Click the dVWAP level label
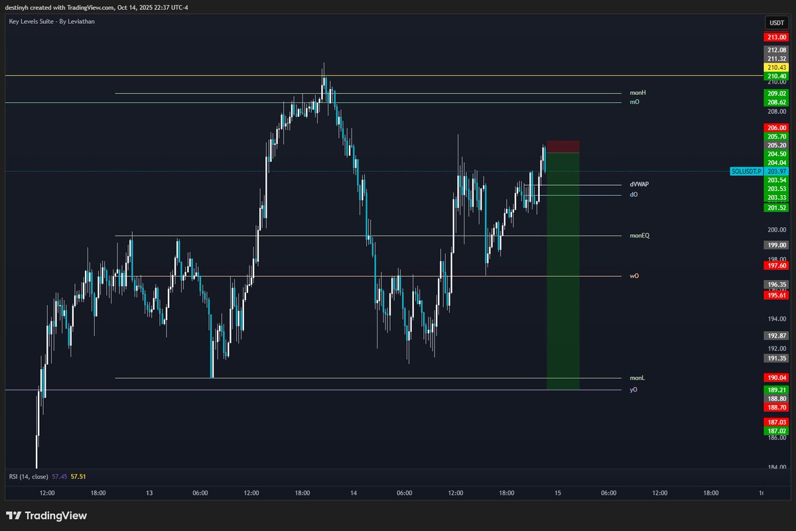This screenshot has height=531, width=796. pos(639,185)
